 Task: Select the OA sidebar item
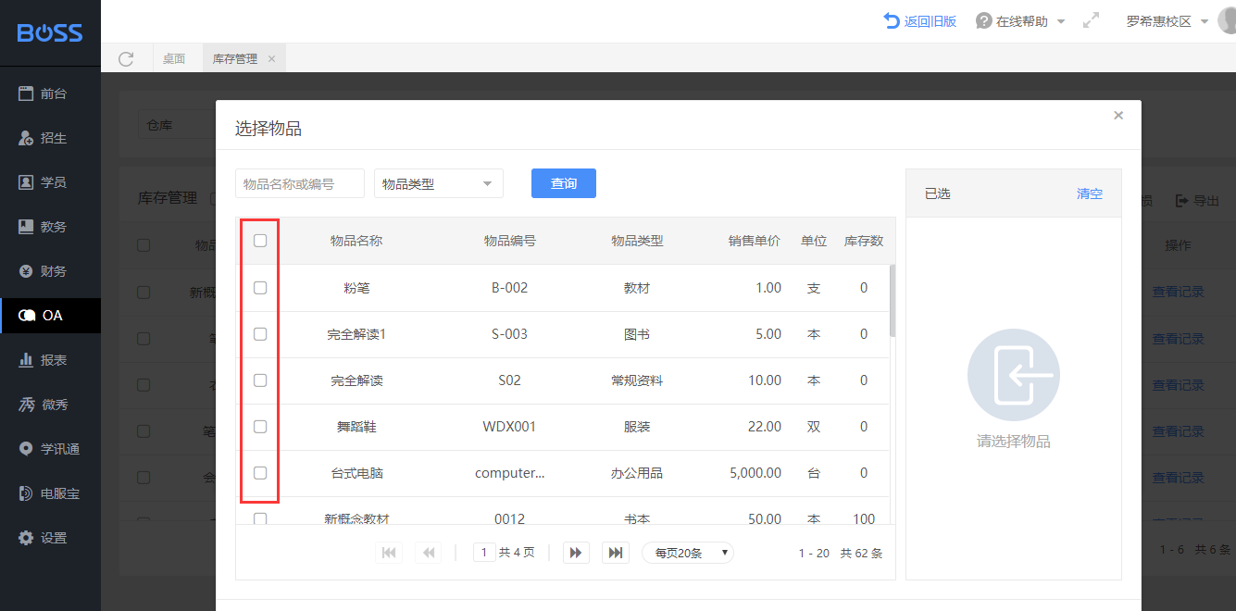pos(50,316)
